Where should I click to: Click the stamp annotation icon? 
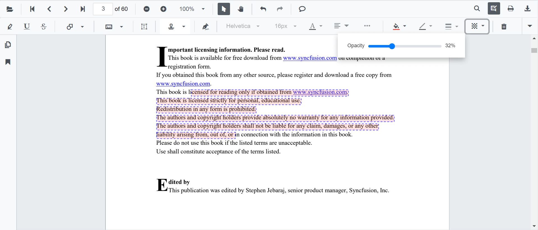(x=171, y=27)
